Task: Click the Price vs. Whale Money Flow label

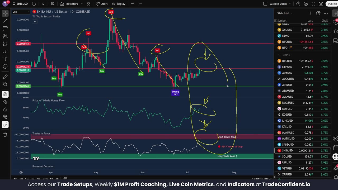Action: click(x=48, y=100)
